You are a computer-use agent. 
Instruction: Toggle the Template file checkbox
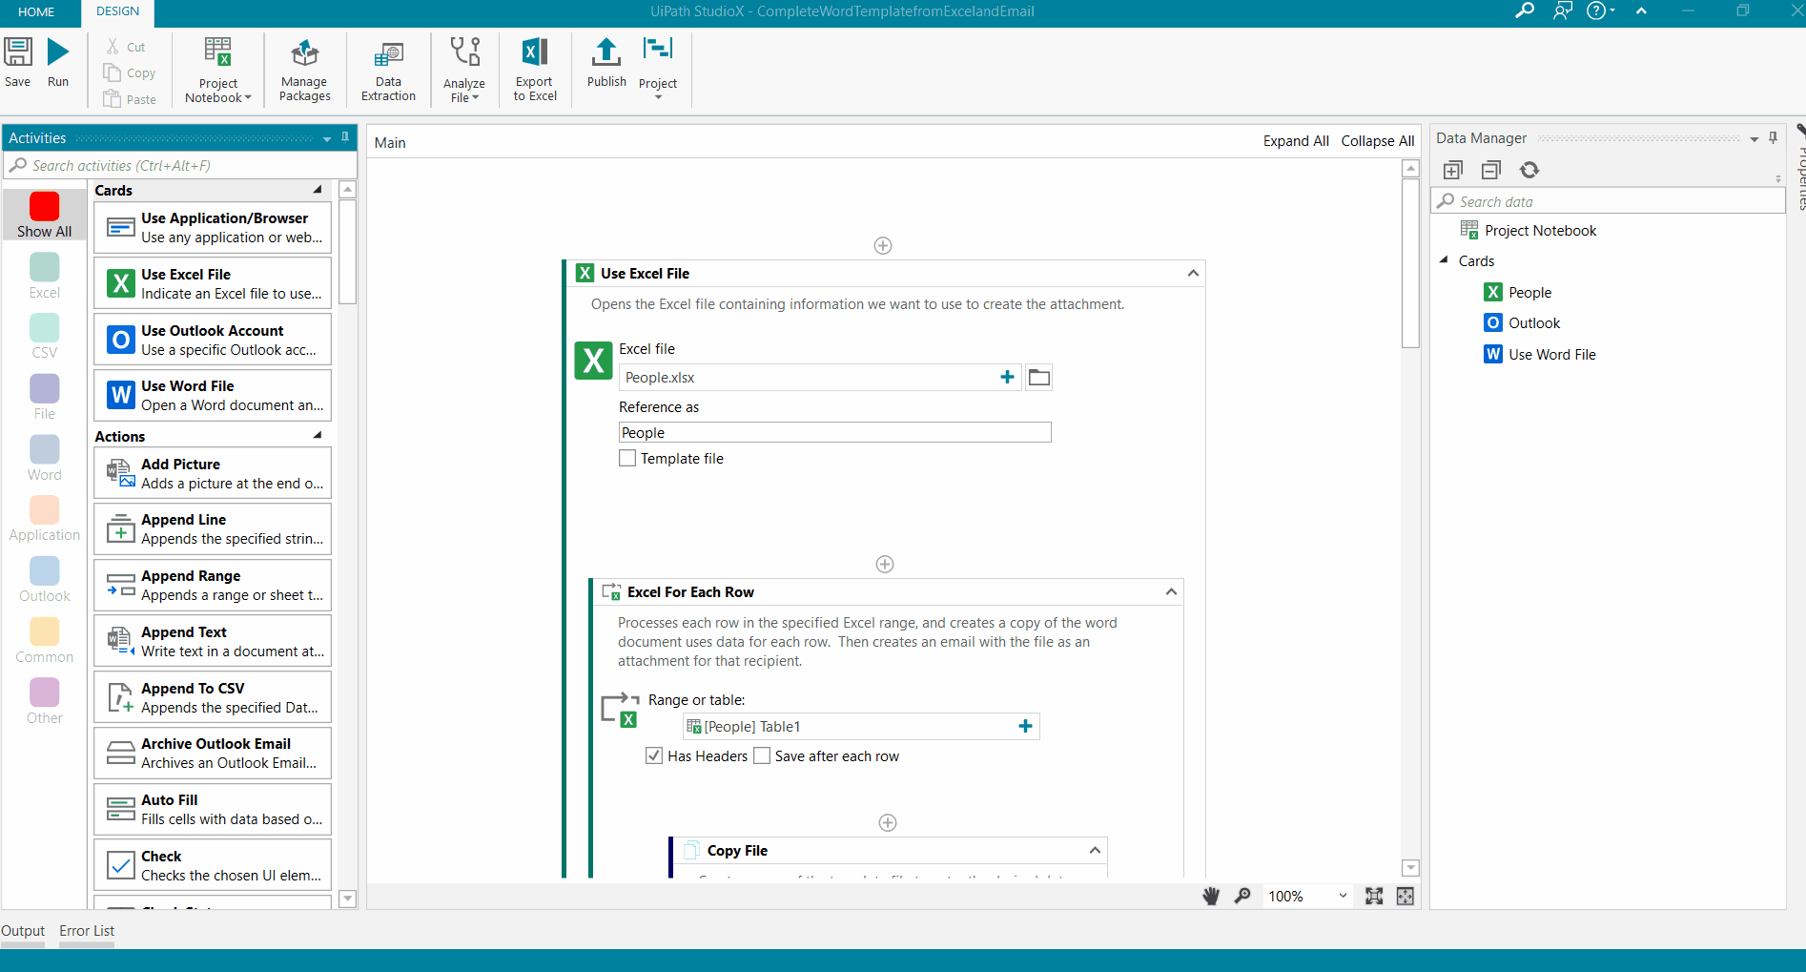point(627,458)
